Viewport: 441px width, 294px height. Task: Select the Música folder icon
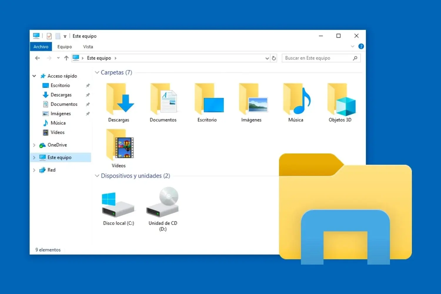pos(296,100)
